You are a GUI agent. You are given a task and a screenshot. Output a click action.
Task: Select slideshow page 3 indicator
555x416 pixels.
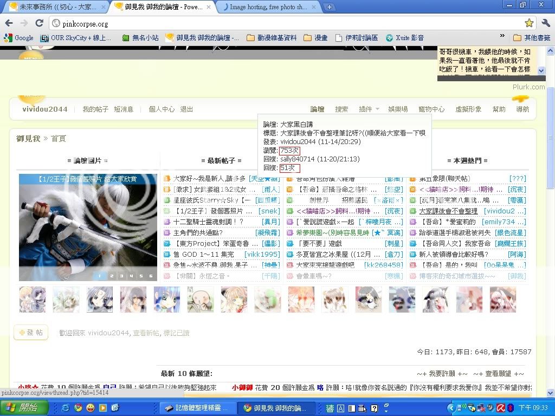coord(121,276)
